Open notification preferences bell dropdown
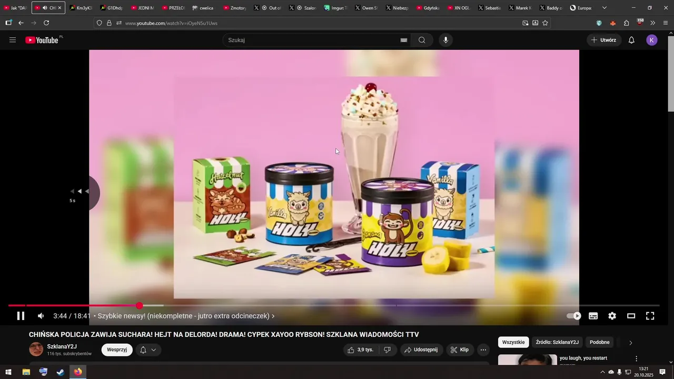Image resolution: width=674 pixels, height=379 pixels. click(x=148, y=350)
